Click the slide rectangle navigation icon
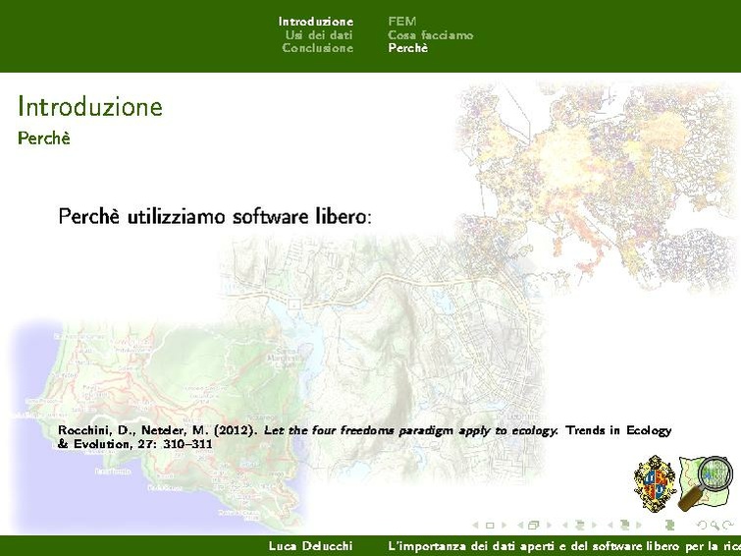Screen dimensions: 741x556 [x=490, y=526]
